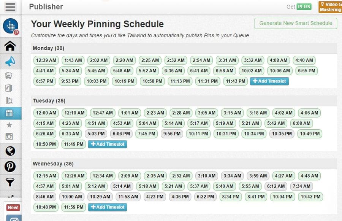
Task: Add a timeslot to Wednesday
Action: [107, 207]
